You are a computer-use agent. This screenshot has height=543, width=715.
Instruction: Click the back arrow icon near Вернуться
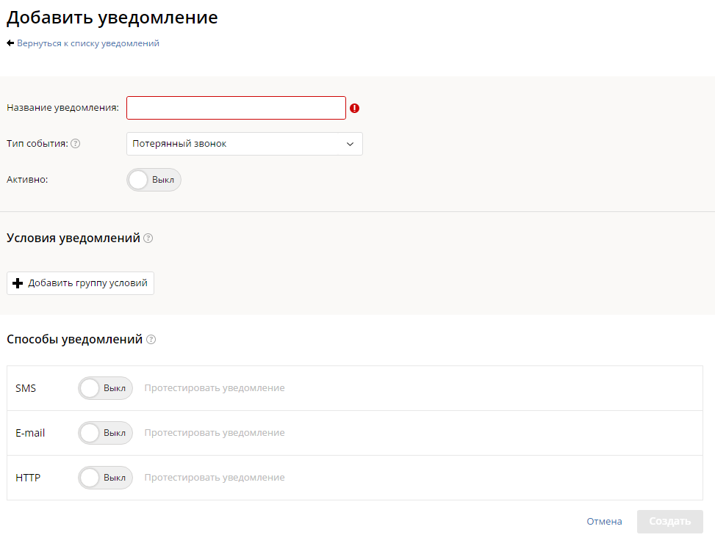[10, 43]
